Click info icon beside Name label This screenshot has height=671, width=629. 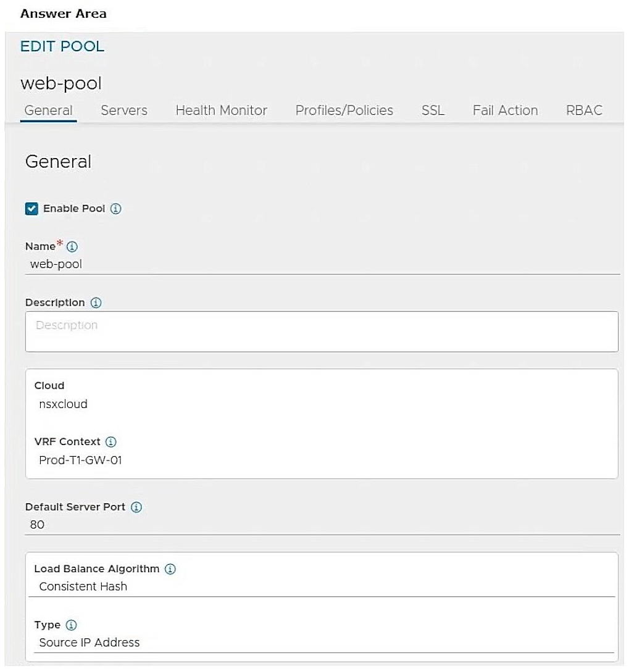(72, 247)
